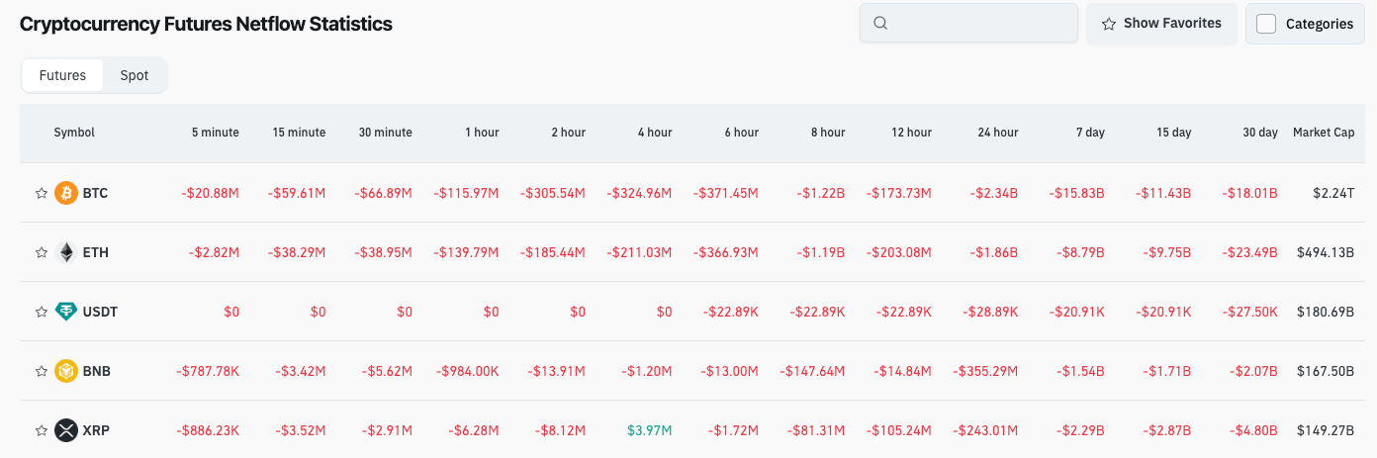Favorite BTC with its star icon
The image size is (1377, 458).
click(42, 193)
